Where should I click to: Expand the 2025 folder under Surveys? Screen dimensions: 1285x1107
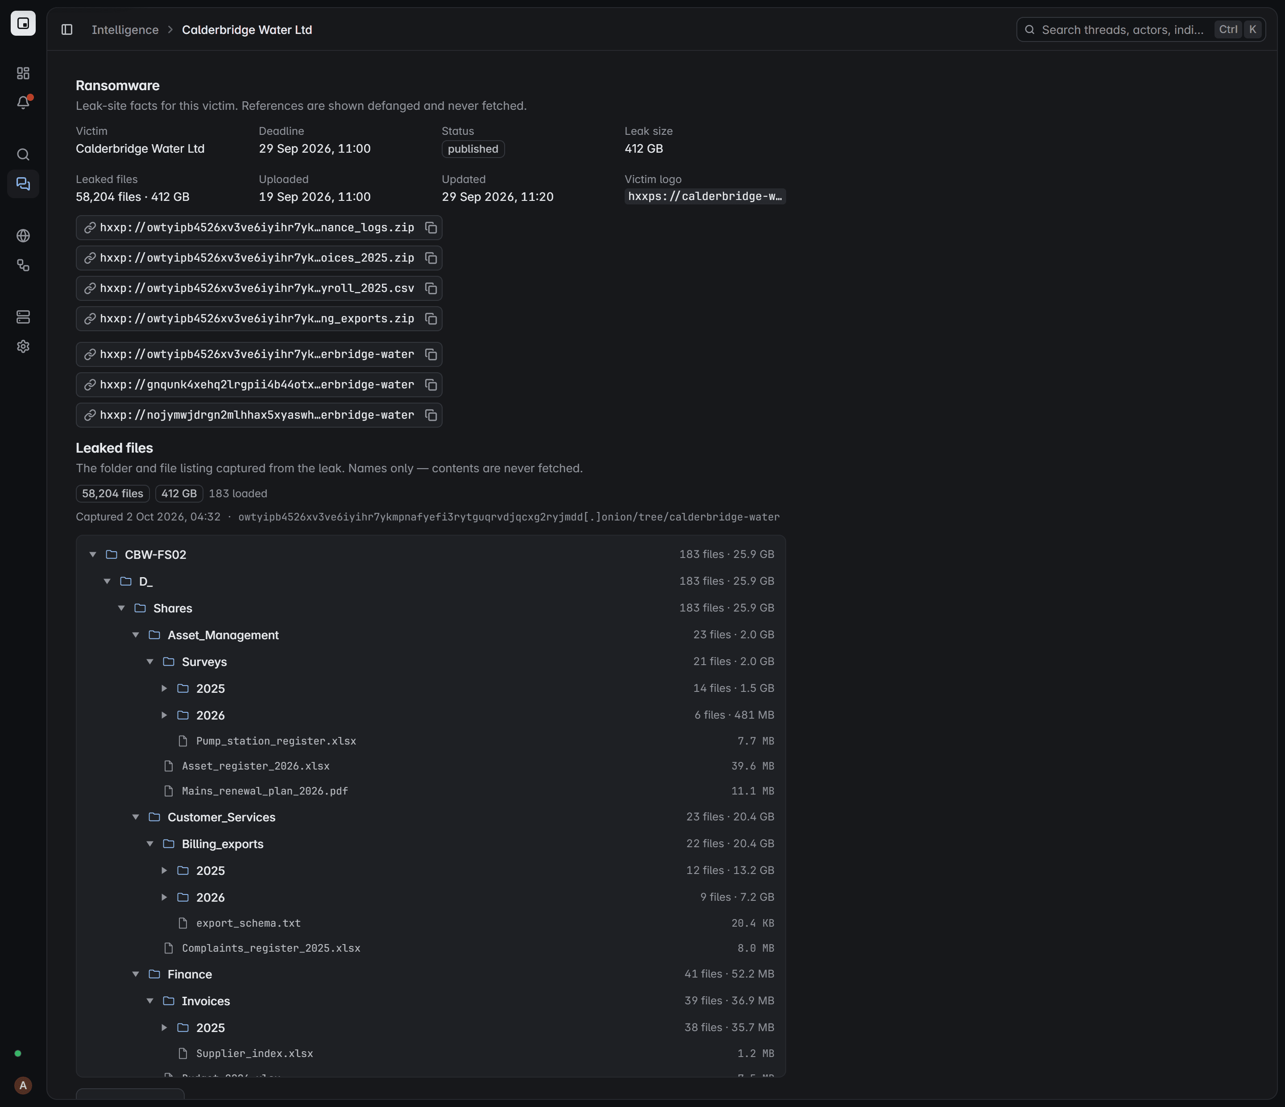click(x=164, y=689)
